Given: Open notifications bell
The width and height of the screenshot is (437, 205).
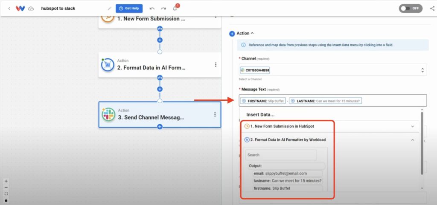Looking at the screenshot, I should (x=175, y=9).
